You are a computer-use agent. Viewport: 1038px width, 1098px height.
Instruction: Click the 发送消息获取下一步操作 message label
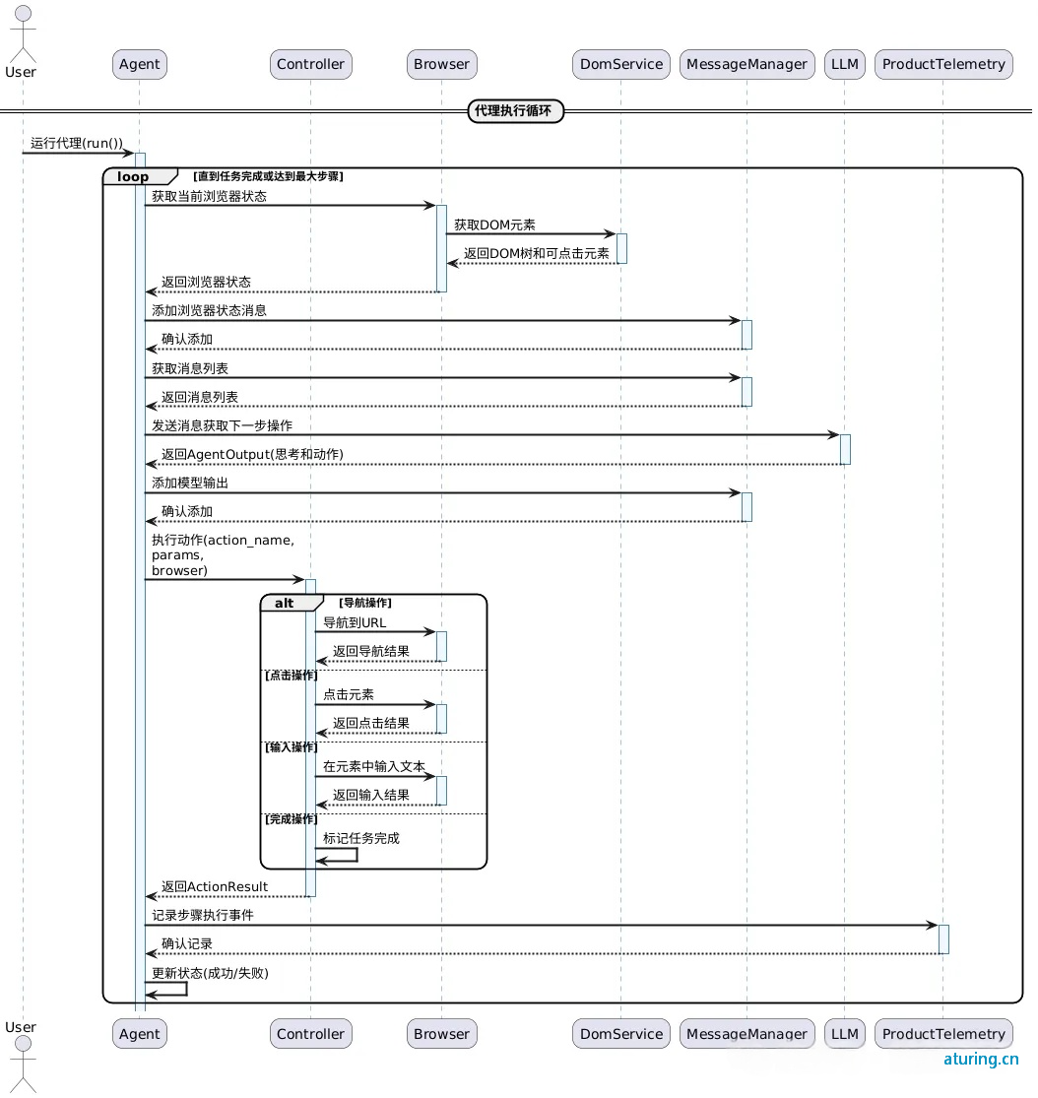(x=222, y=425)
